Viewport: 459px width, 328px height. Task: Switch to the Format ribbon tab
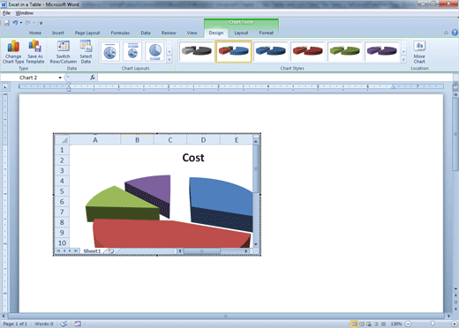tap(267, 33)
